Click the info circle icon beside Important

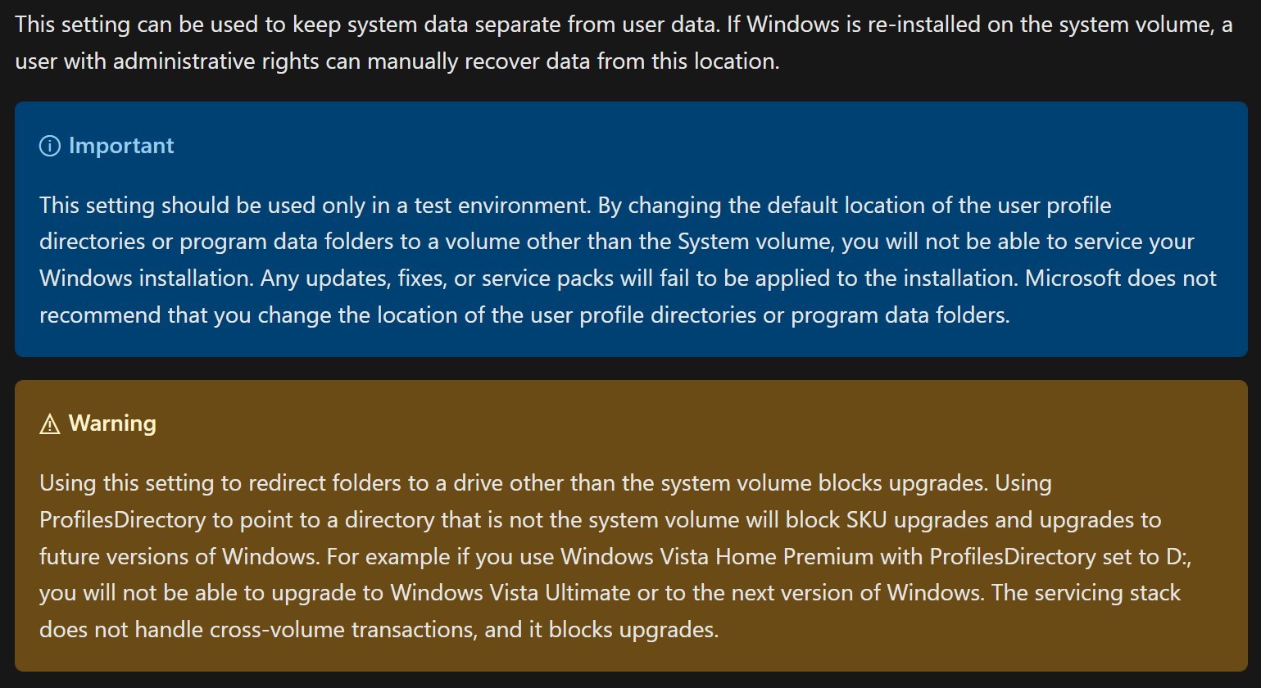coord(50,146)
